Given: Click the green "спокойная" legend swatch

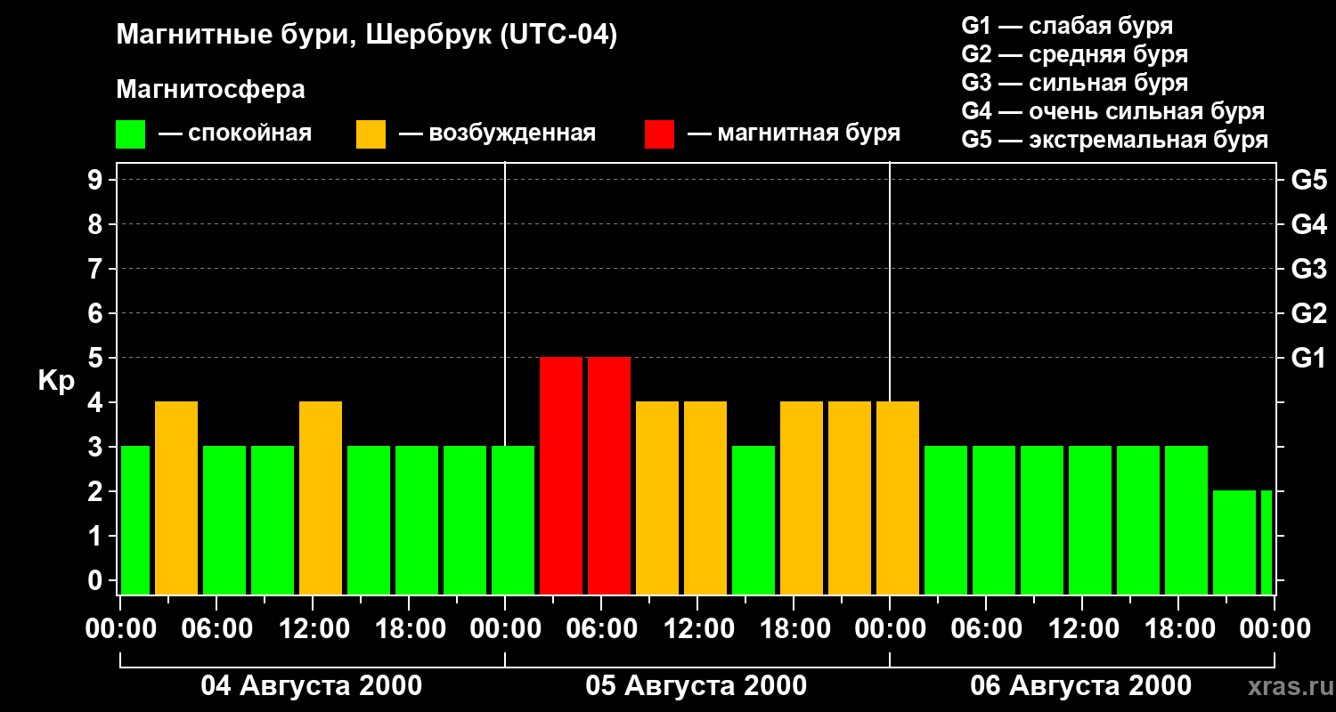Looking at the screenshot, I should click(130, 134).
